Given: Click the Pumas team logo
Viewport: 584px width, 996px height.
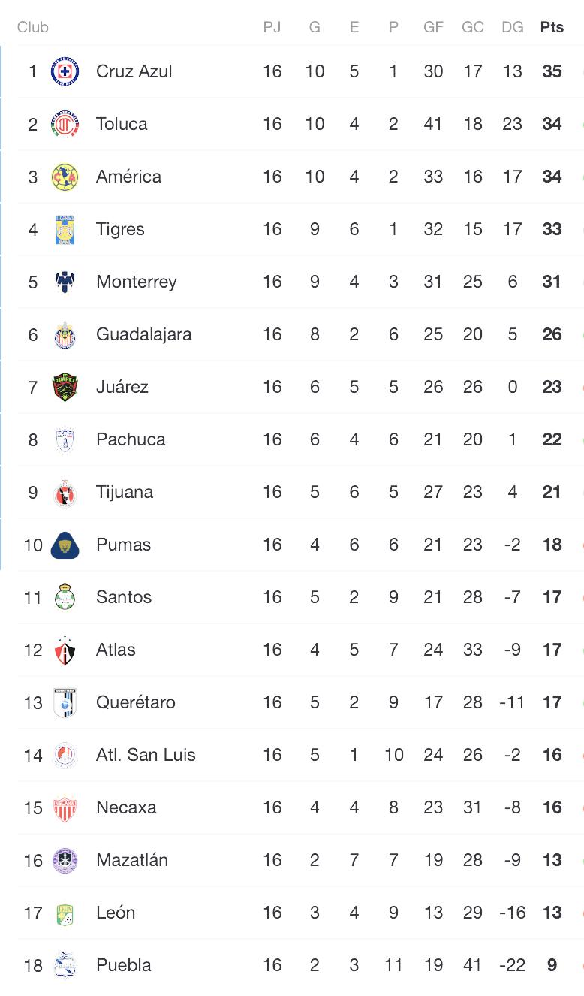Looking at the screenshot, I should tap(65, 545).
